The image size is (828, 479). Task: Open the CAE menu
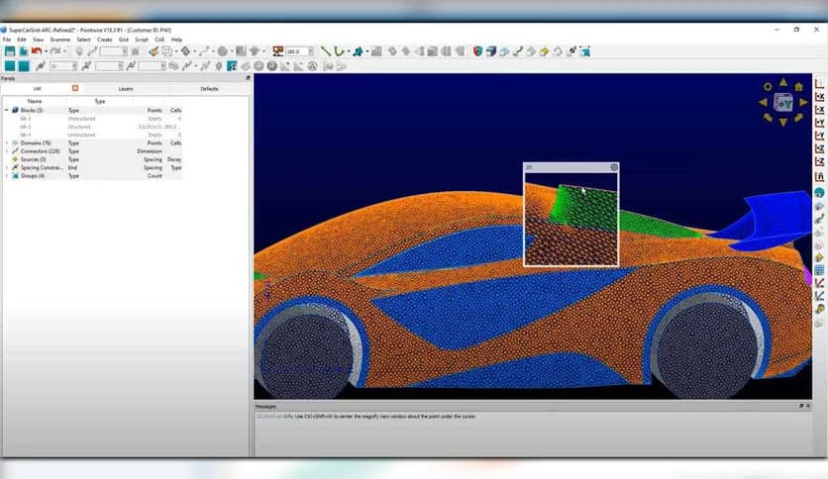pyautogui.click(x=159, y=40)
